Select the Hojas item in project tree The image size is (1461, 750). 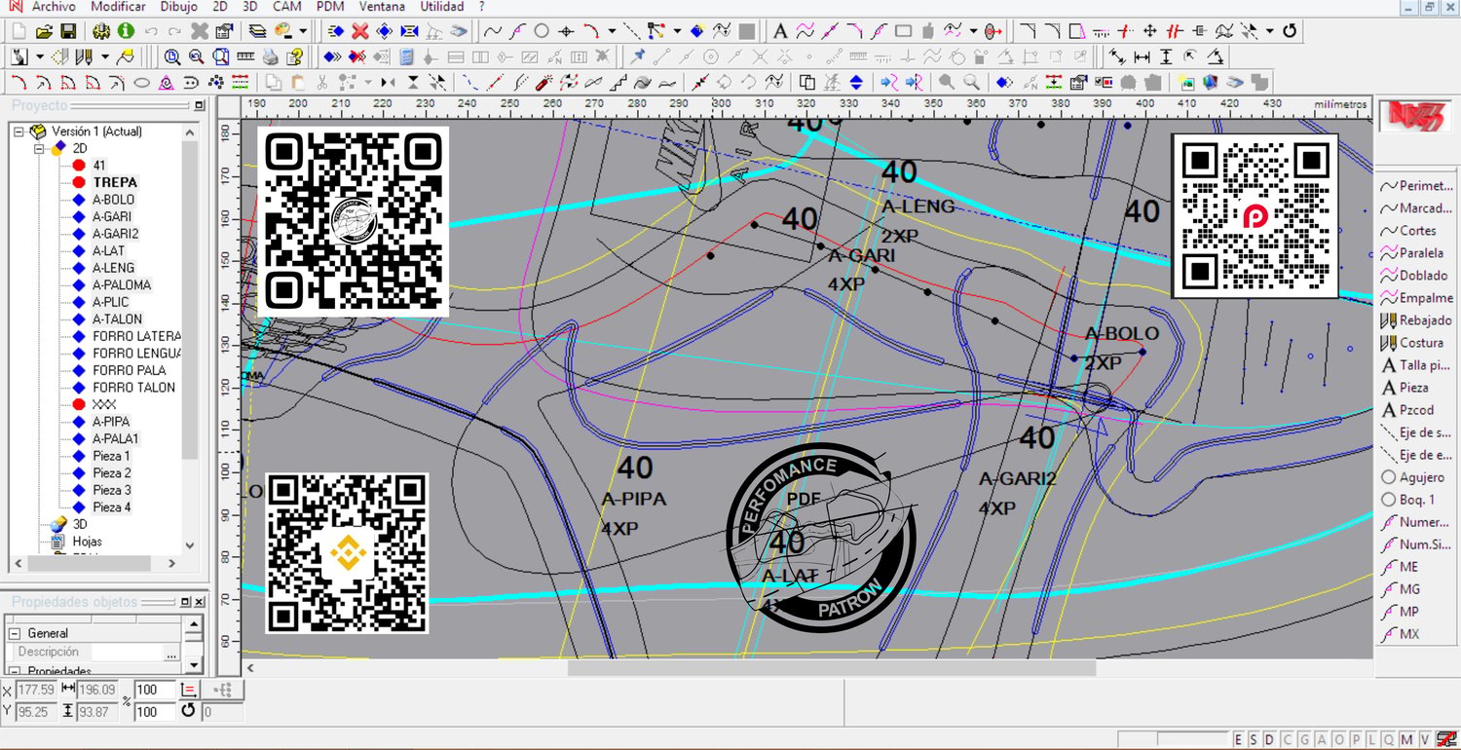[87, 542]
